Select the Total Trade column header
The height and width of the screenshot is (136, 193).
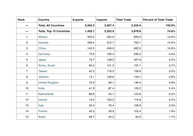pos(123,20)
